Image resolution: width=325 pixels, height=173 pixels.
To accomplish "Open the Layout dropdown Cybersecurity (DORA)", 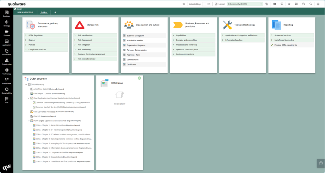I will (x=245, y=4).
